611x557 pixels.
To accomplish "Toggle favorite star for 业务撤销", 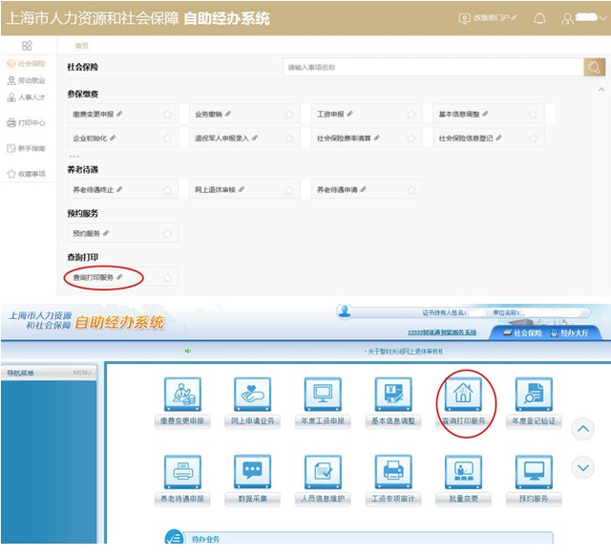I will 289,114.
